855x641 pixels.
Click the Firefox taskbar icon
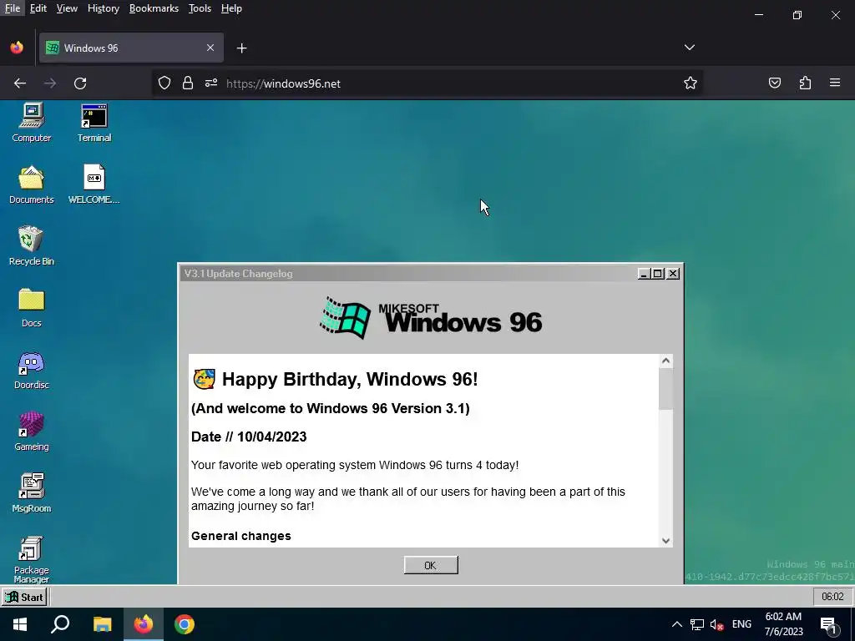click(144, 624)
